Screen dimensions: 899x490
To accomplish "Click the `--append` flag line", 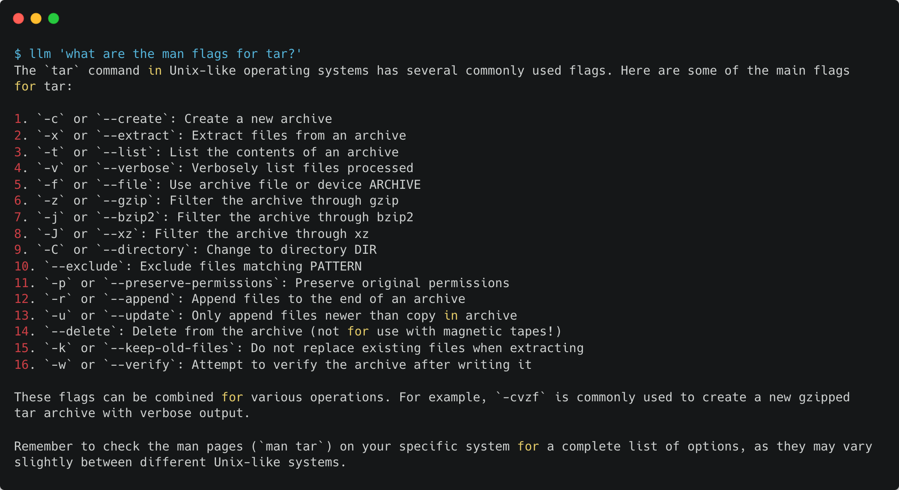I will 240,299.
